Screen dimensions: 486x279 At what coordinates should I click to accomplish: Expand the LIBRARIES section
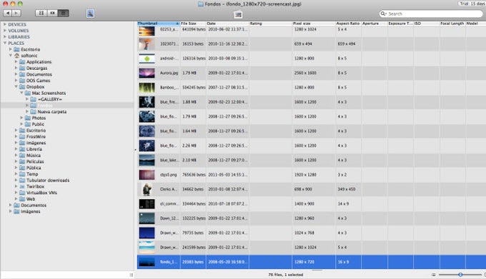click(x=5, y=36)
